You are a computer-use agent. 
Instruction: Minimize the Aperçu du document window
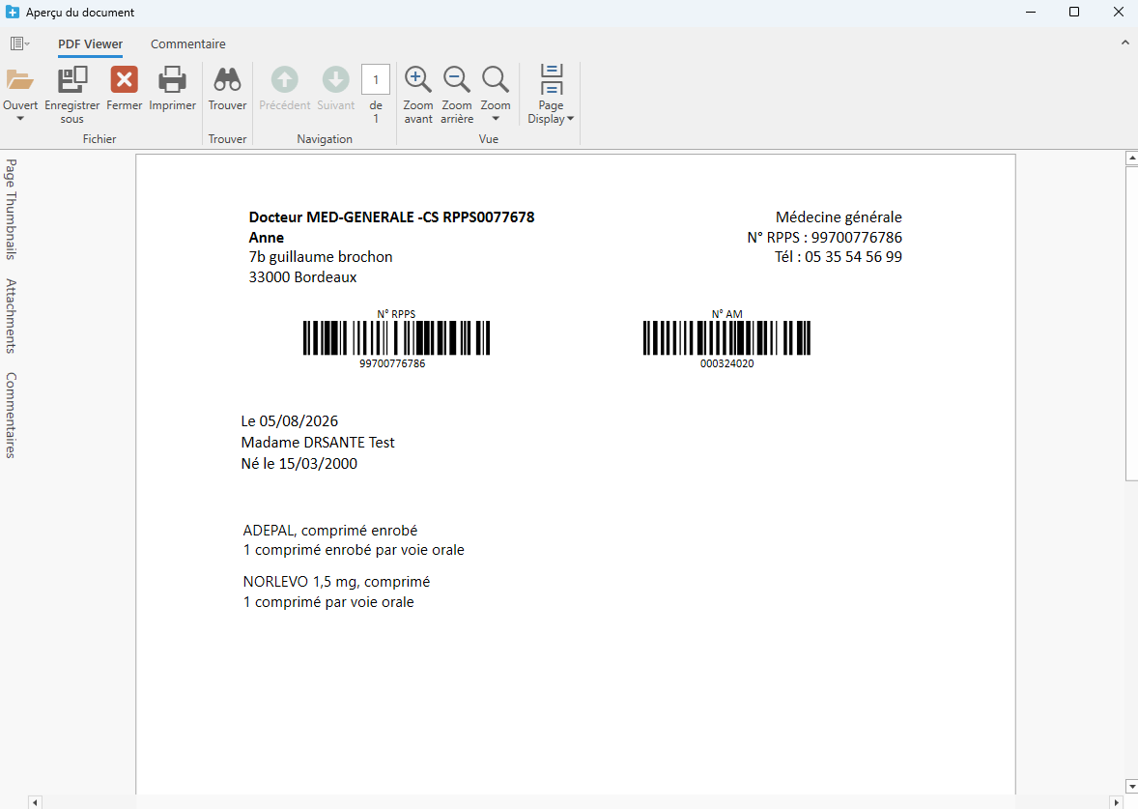click(1031, 12)
